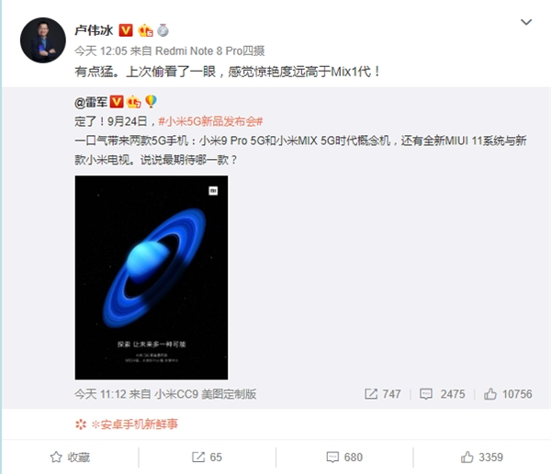Open 卢伟冰's profile avatar
The image size is (551, 474).
point(43,40)
